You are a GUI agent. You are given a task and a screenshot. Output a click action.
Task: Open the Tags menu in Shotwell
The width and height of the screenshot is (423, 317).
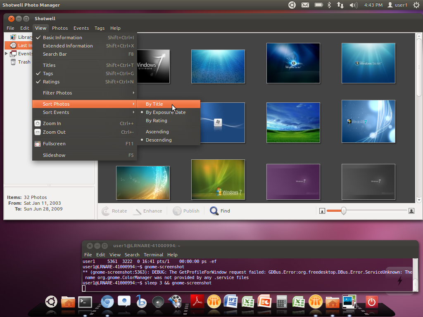point(100,28)
